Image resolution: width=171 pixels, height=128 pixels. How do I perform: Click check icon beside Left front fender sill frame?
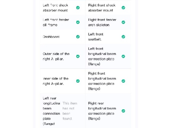coord(78,22)
